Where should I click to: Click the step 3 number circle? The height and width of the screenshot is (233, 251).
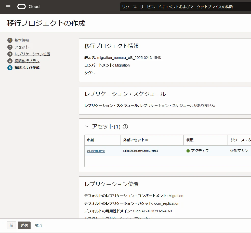(x=10, y=54)
